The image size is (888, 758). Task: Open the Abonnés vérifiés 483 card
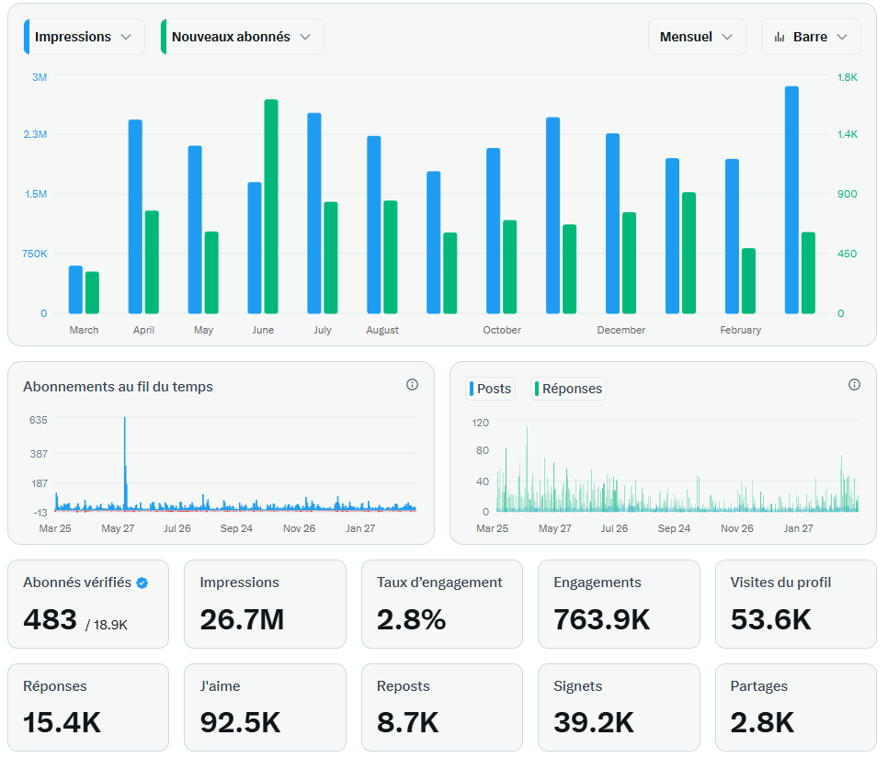88,604
